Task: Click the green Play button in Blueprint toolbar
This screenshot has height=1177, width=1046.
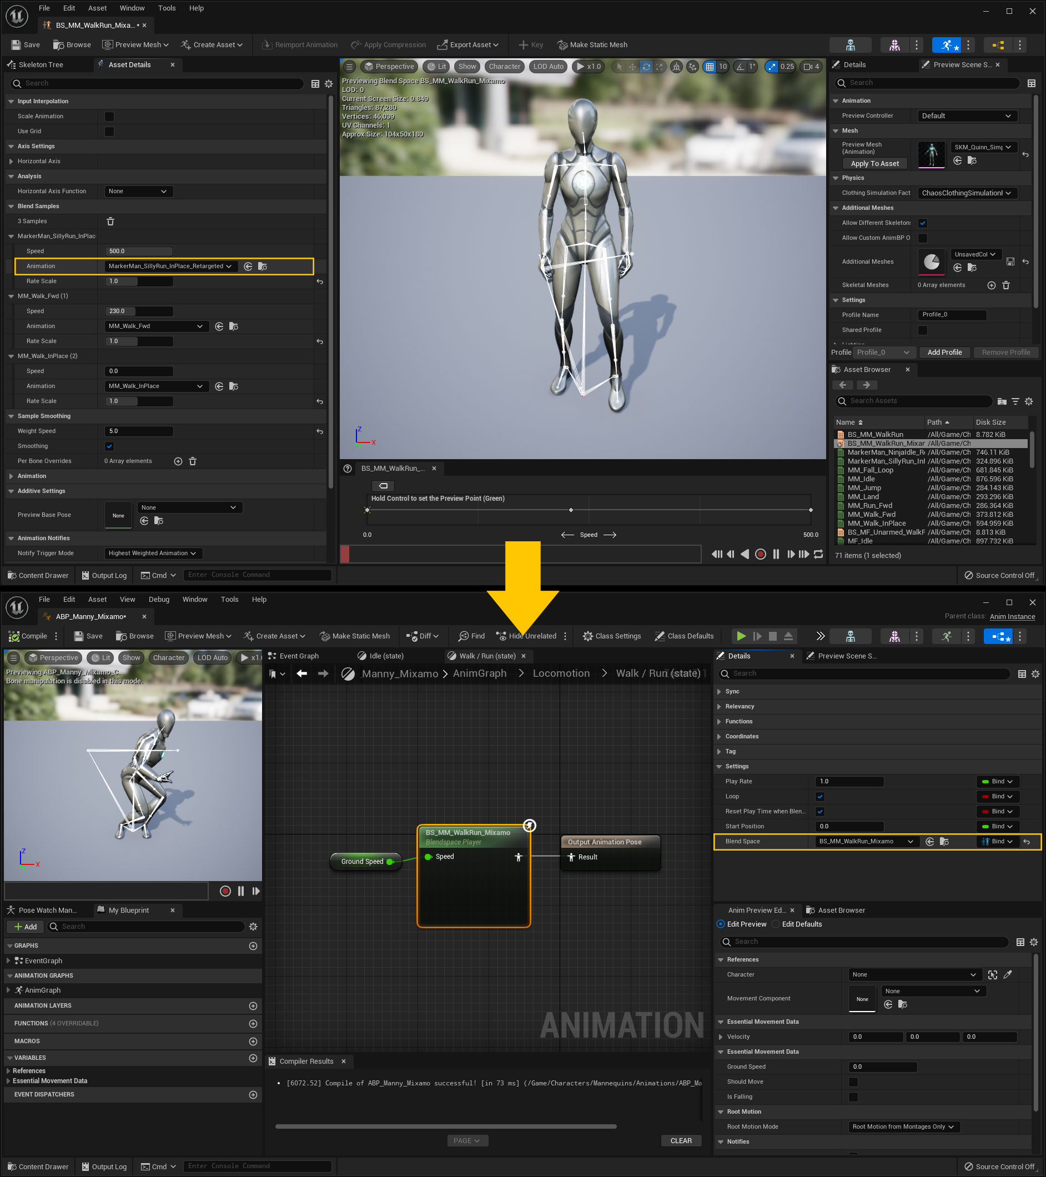Action: pos(741,636)
